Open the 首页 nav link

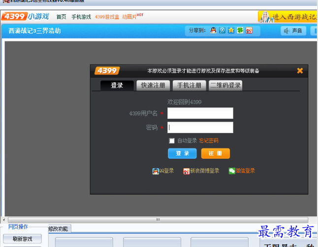click(x=61, y=17)
